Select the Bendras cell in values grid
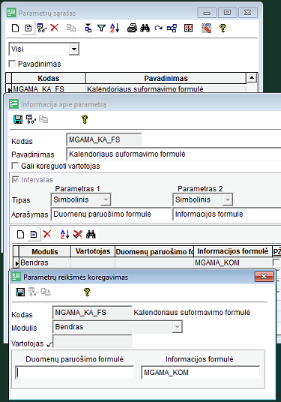 point(45,262)
